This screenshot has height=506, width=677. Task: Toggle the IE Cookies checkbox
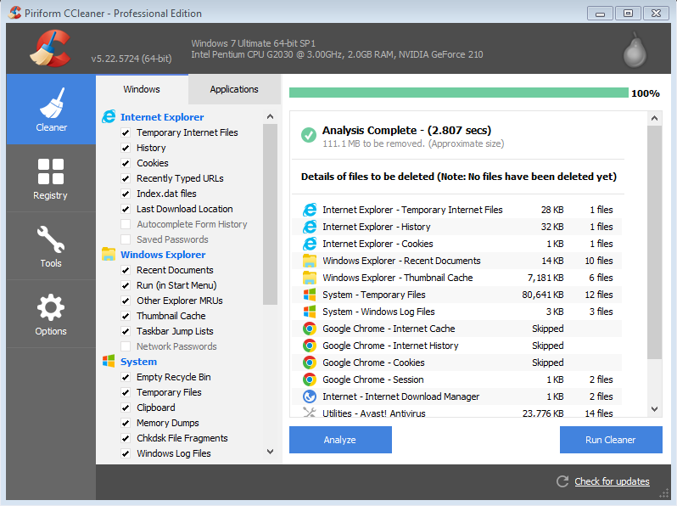pyautogui.click(x=126, y=163)
